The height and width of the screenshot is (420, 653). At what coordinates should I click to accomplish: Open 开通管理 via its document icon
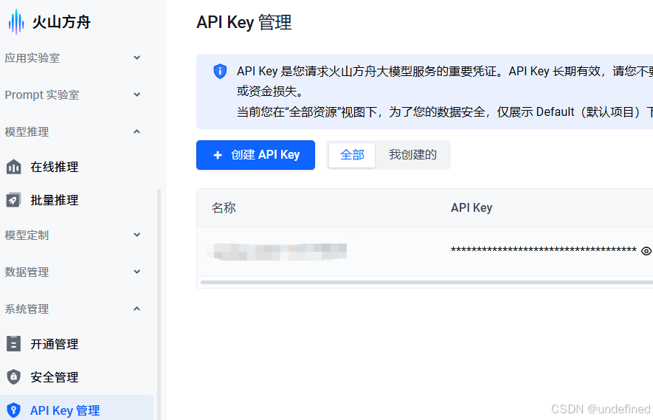click(x=14, y=344)
